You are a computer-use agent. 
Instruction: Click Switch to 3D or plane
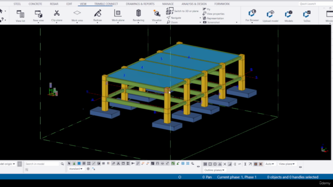point(183,11)
